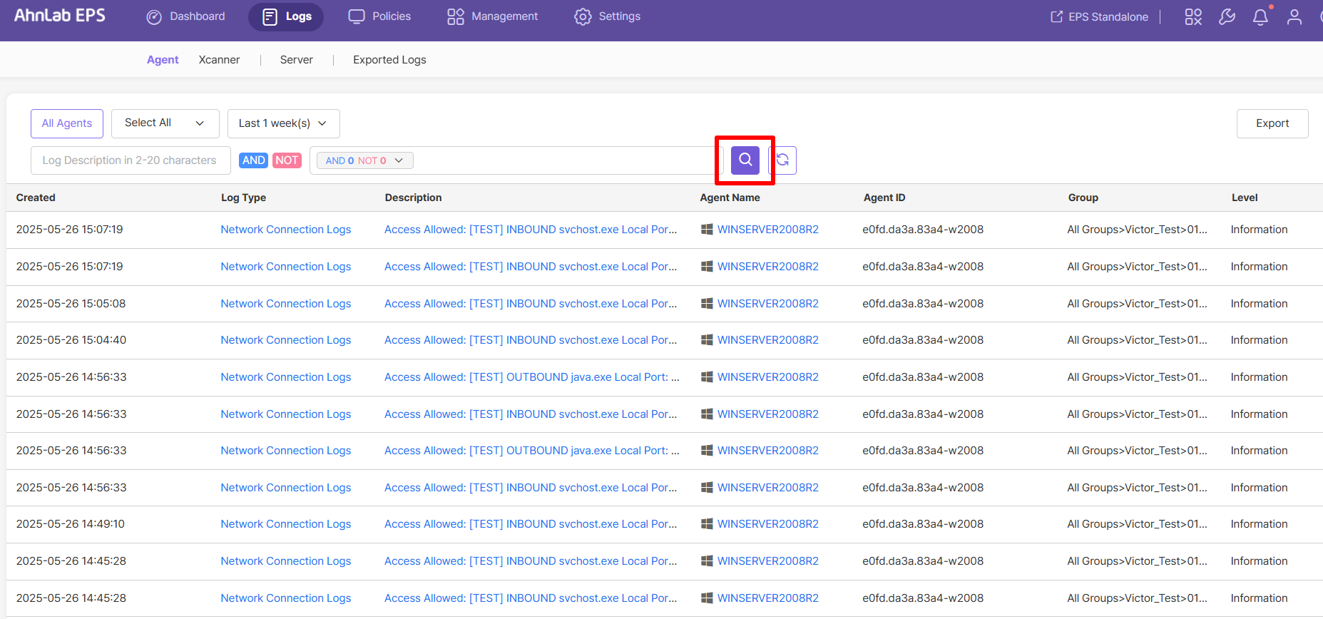Go to the Dashboard menu
Screen dimensions: 1323x619
185,16
